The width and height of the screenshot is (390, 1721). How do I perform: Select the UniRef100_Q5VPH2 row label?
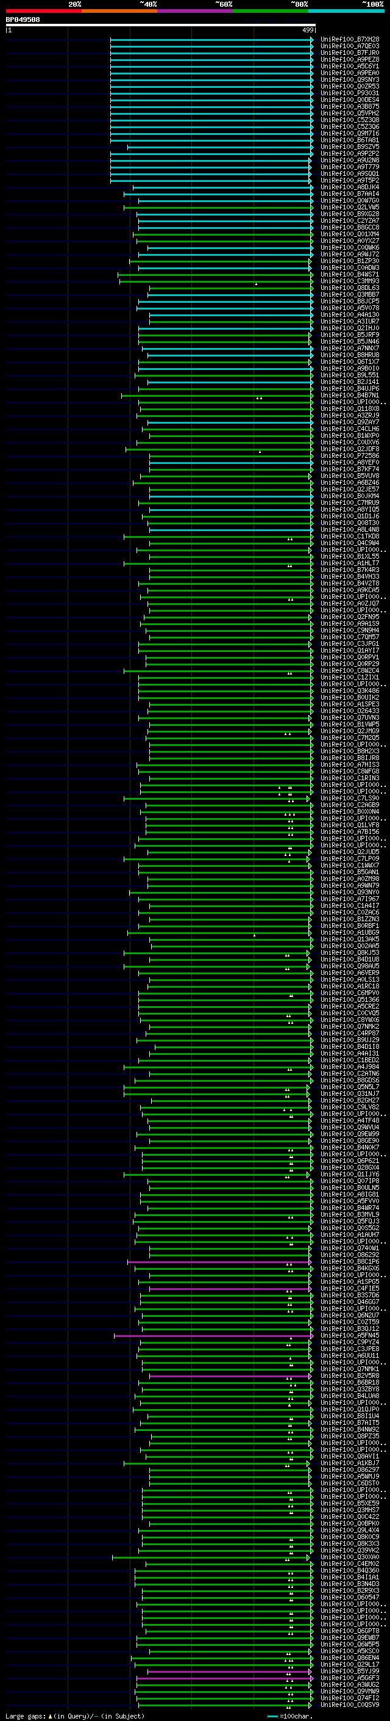click(350, 113)
